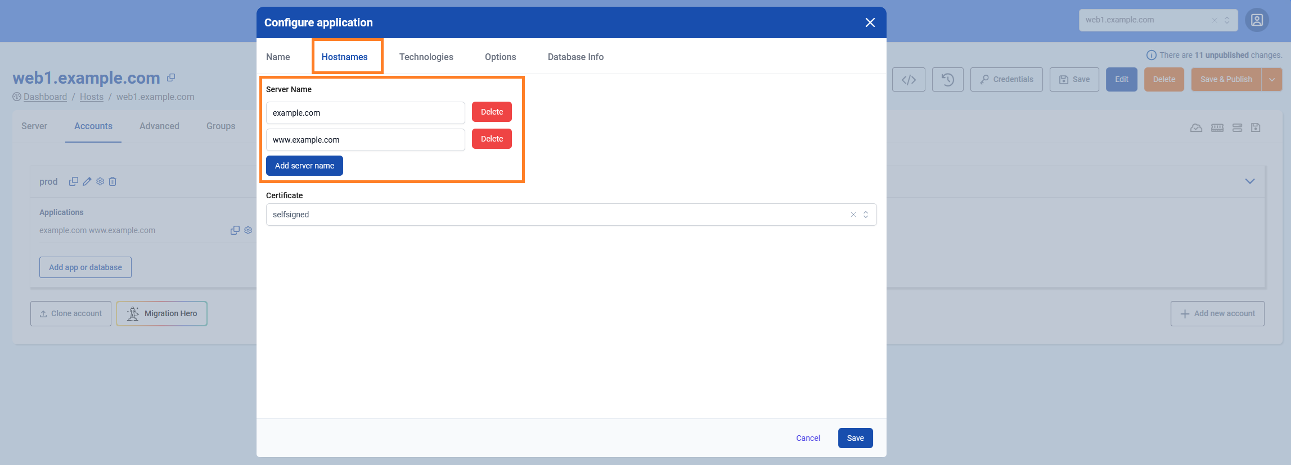This screenshot has height=465, width=1291.
Task: Click the Add server name button
Action: click(x=304, y=166)
